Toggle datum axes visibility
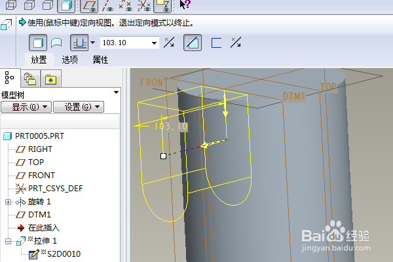The image size is (393, 262). (107, 5)
